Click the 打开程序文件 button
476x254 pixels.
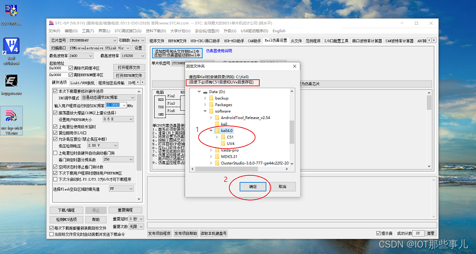[129, 67]
